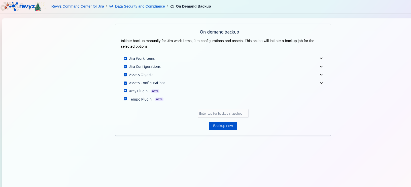Click the shield icon beside Data Security

(x=111, y=7)
